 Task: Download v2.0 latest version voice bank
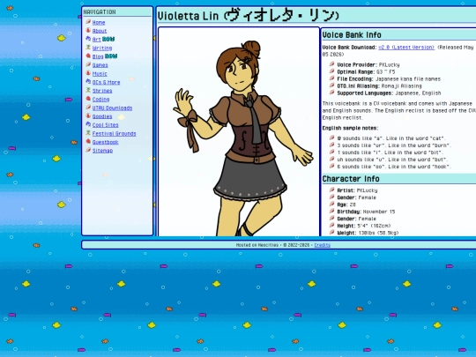pyautogui.click(x=406, y=48)
